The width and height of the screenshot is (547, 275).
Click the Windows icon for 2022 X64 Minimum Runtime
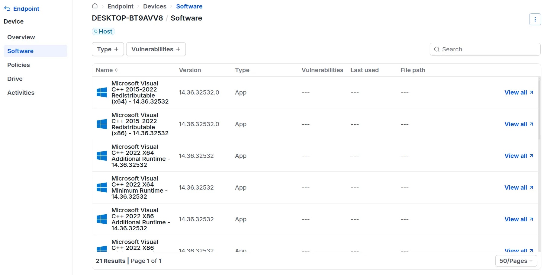[x=101, y=187]
